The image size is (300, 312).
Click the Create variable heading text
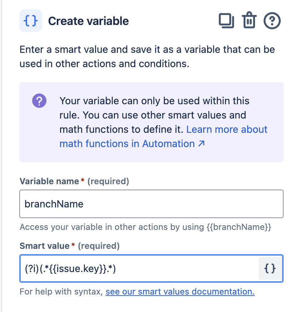tap(88, 21)
